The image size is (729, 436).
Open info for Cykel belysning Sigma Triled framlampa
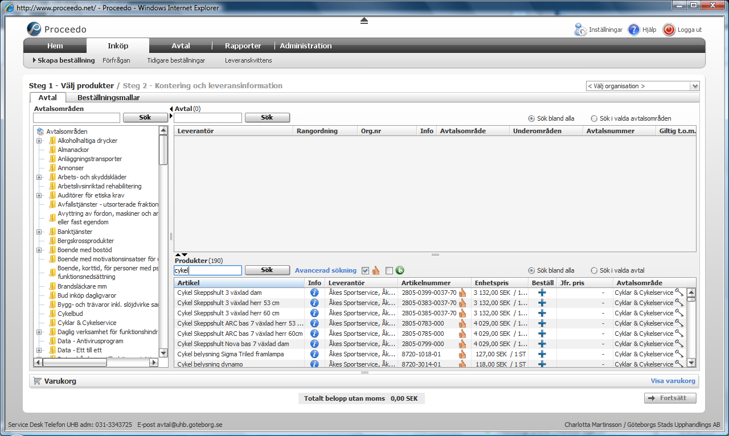[314, 354]
